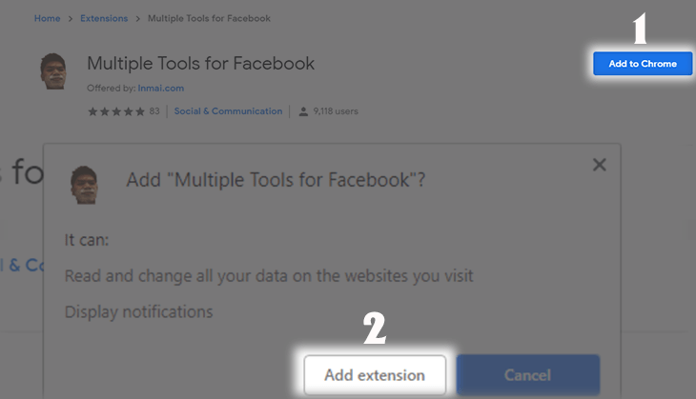Viewport: 696px width, 399px height.
Task: Open the Social & Communication category link
Action: (x=228, y=111)
